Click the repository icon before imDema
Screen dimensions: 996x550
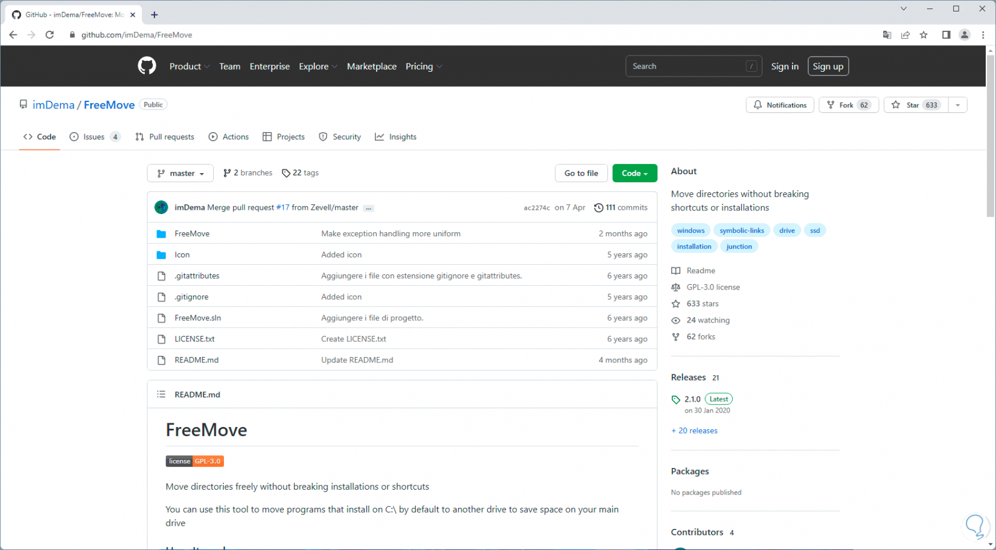click(x=24, y=104)
